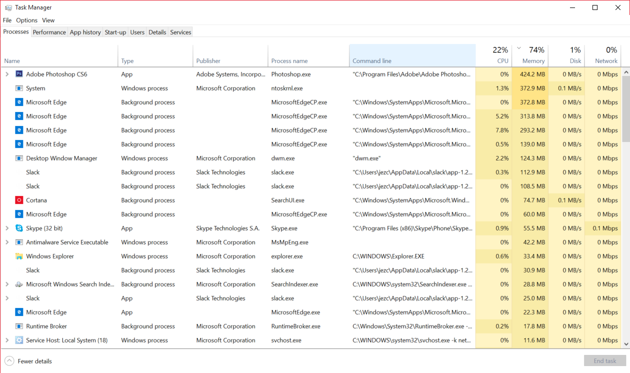Click the Desktop Window Manager process icon
630x373 pixels.
coord(19,158)
